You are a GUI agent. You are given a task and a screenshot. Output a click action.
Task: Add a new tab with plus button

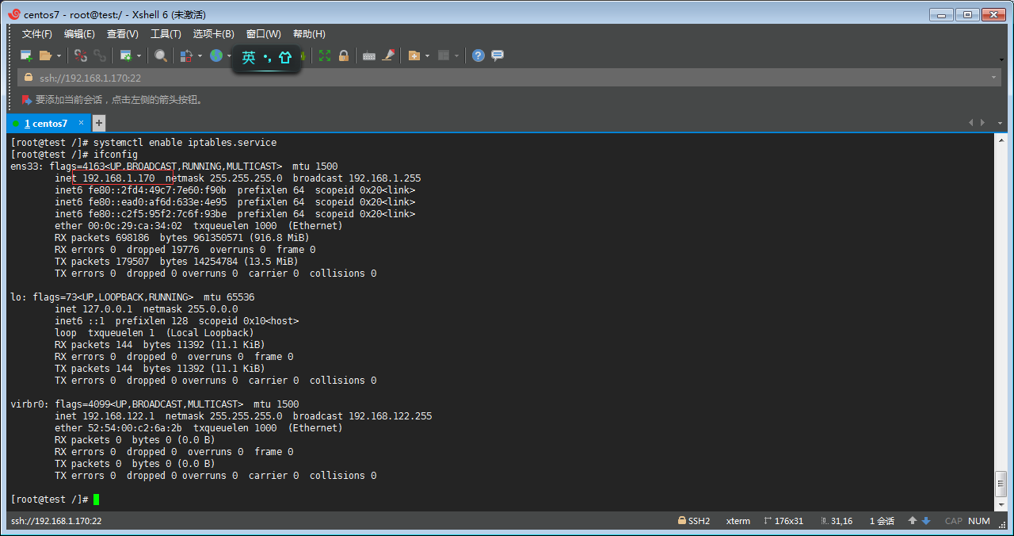(98, 123)
